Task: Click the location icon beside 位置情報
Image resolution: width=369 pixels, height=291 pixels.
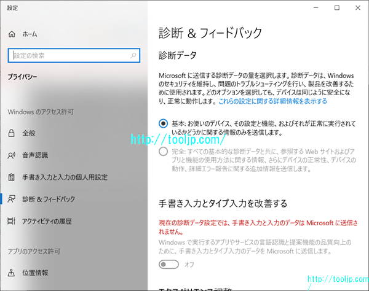Action: point(11,273)
